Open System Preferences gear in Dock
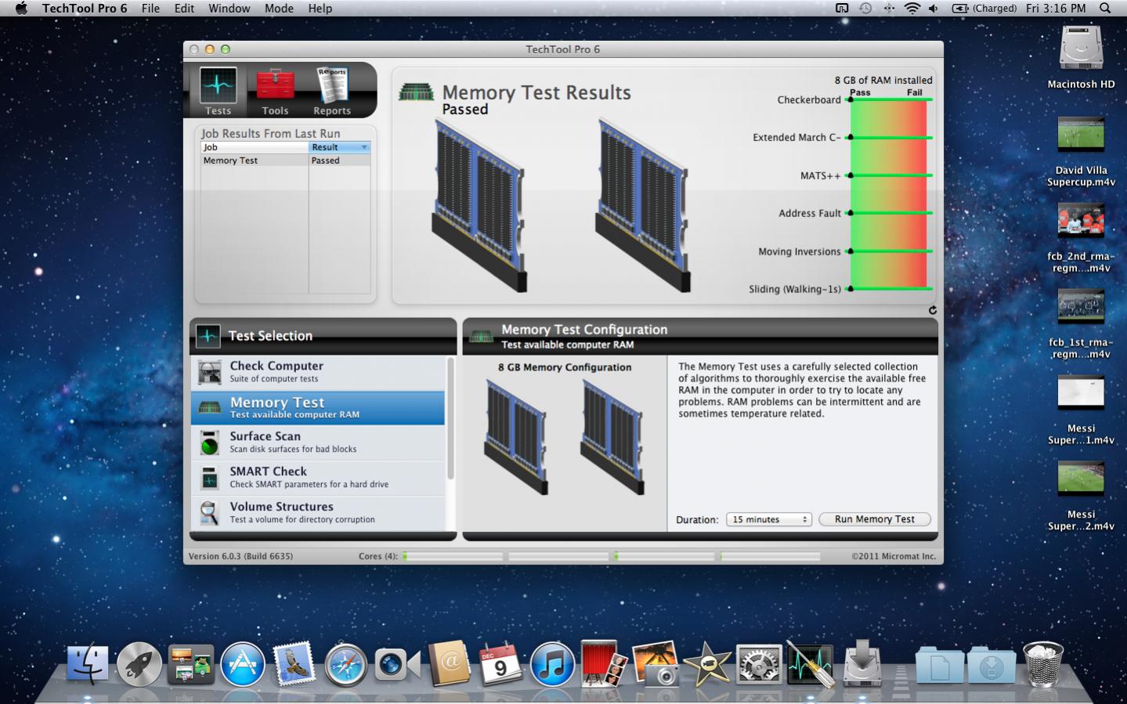 point(759,664)
